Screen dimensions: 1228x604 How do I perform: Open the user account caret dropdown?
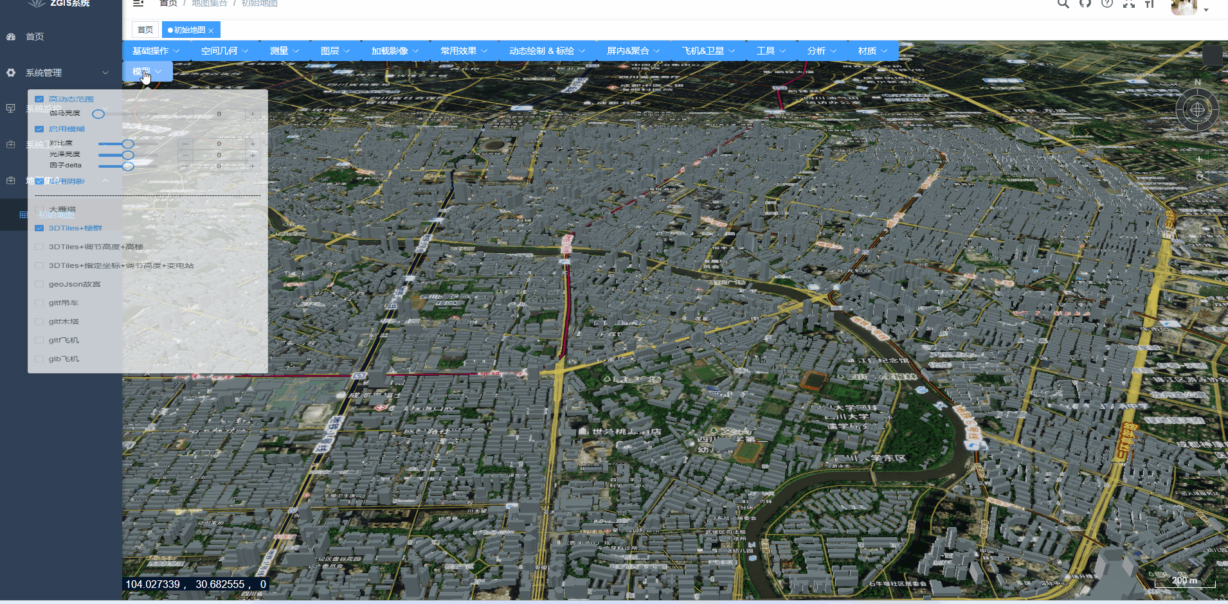click(x=1206, y=10)
